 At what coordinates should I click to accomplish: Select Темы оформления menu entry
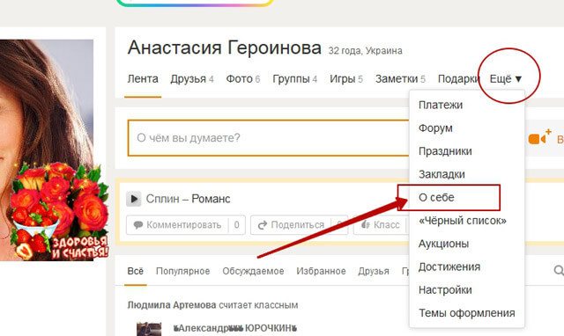(467, 313)
